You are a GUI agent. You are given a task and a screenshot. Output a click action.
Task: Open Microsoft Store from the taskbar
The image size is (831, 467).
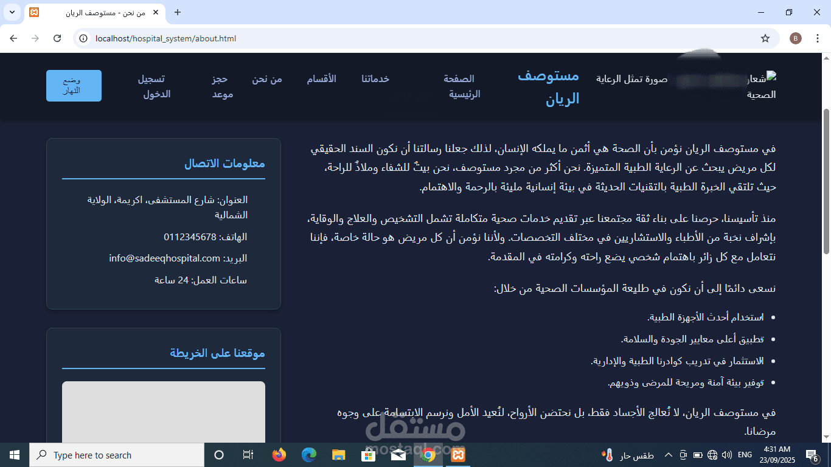tap(369, 455)
